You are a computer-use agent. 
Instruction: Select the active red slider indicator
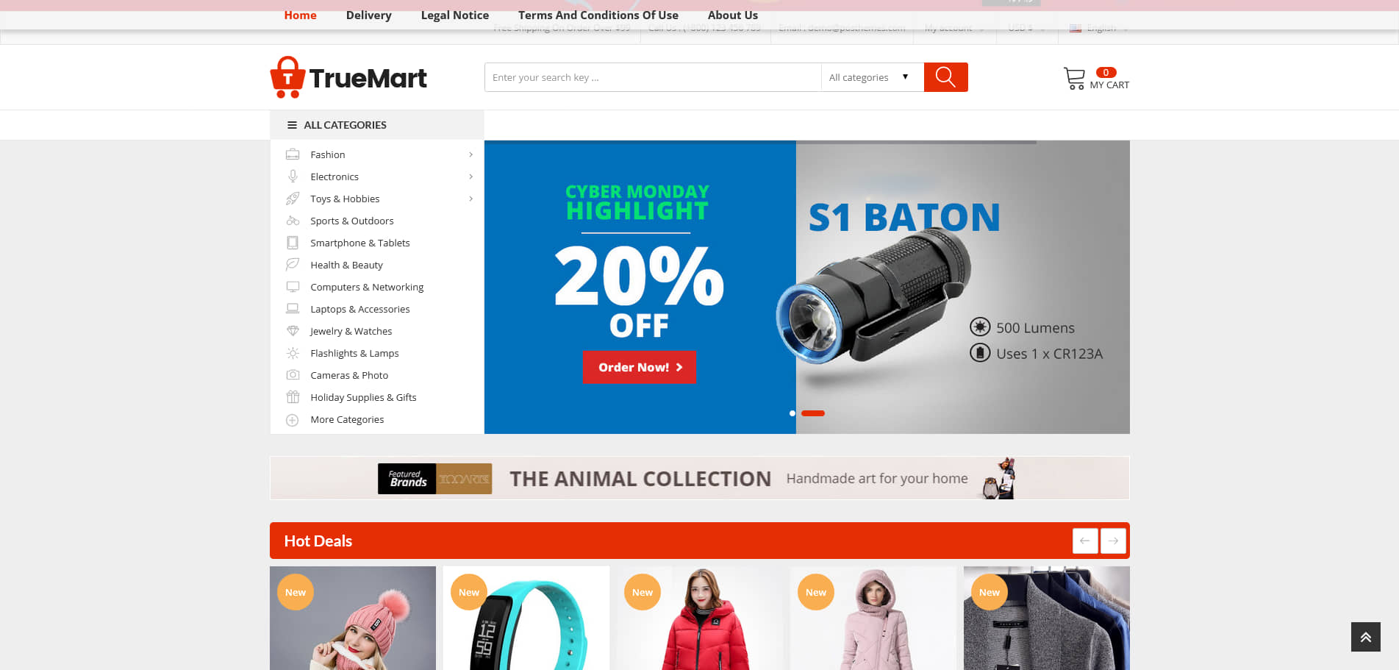coord(813,413)
